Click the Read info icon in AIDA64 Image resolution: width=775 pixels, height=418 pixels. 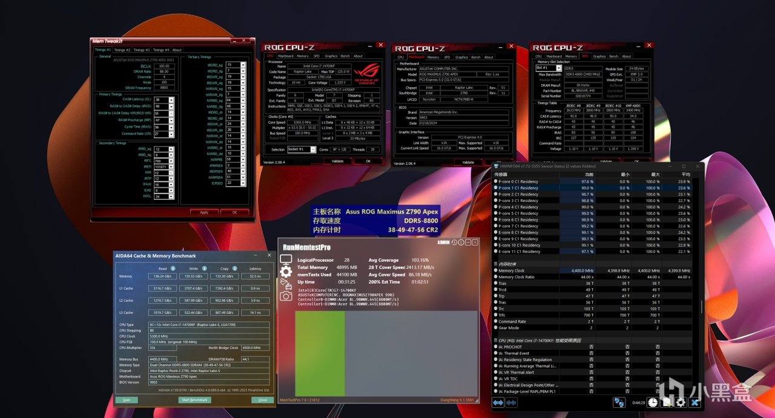coord(173,268)
